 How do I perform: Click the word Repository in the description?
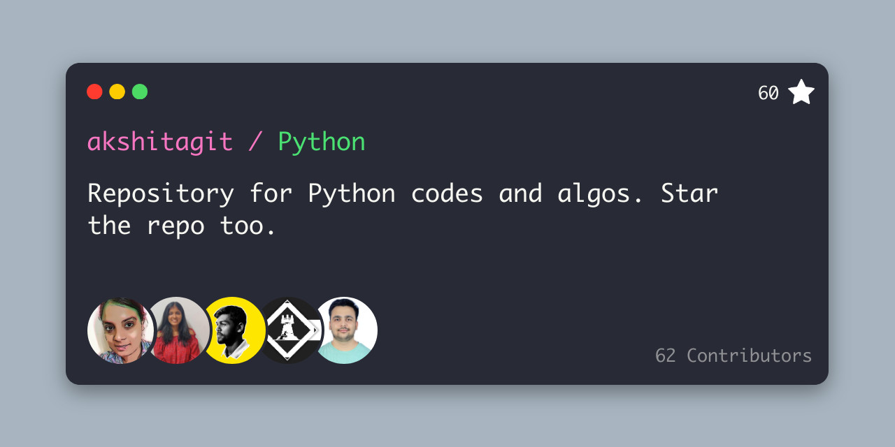pos(161,195)
